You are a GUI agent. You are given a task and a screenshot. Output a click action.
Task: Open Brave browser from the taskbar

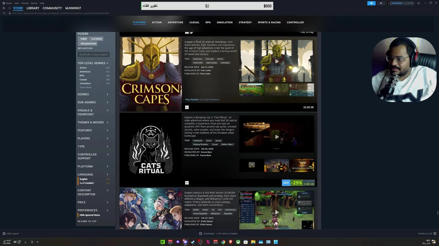pyautogui.click(x=230, y=242)
